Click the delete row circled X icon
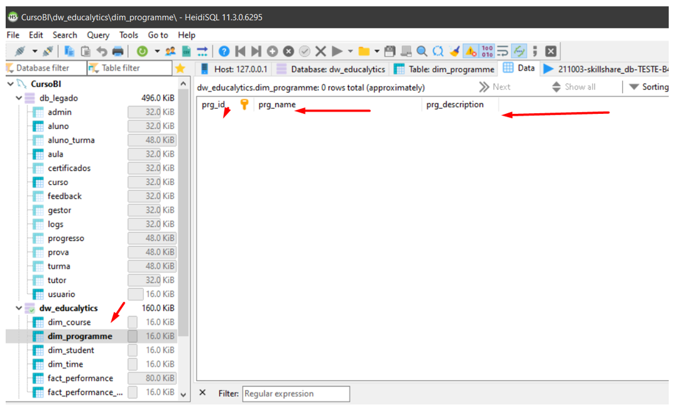 coord(288,51)
